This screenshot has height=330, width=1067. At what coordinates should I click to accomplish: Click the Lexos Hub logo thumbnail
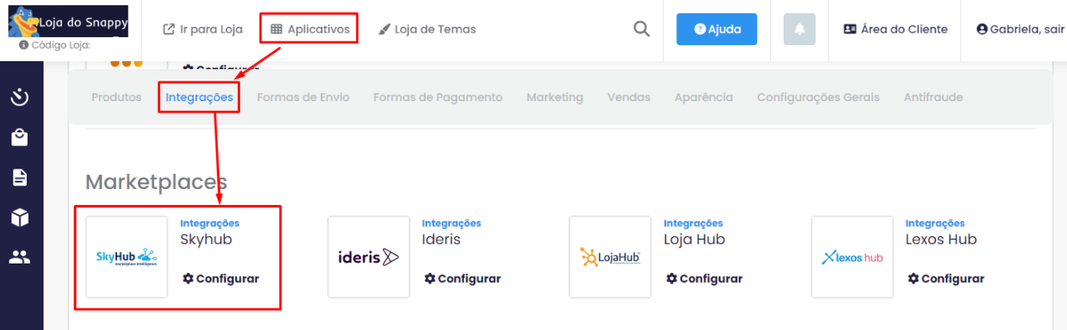point(852,257)
